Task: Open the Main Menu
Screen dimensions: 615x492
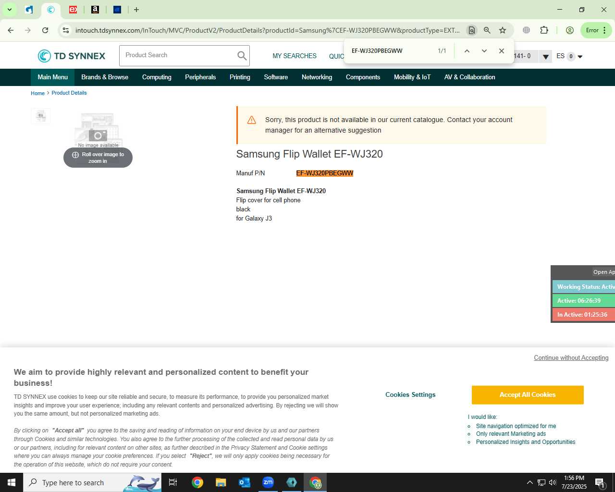Action: point(53,77)
